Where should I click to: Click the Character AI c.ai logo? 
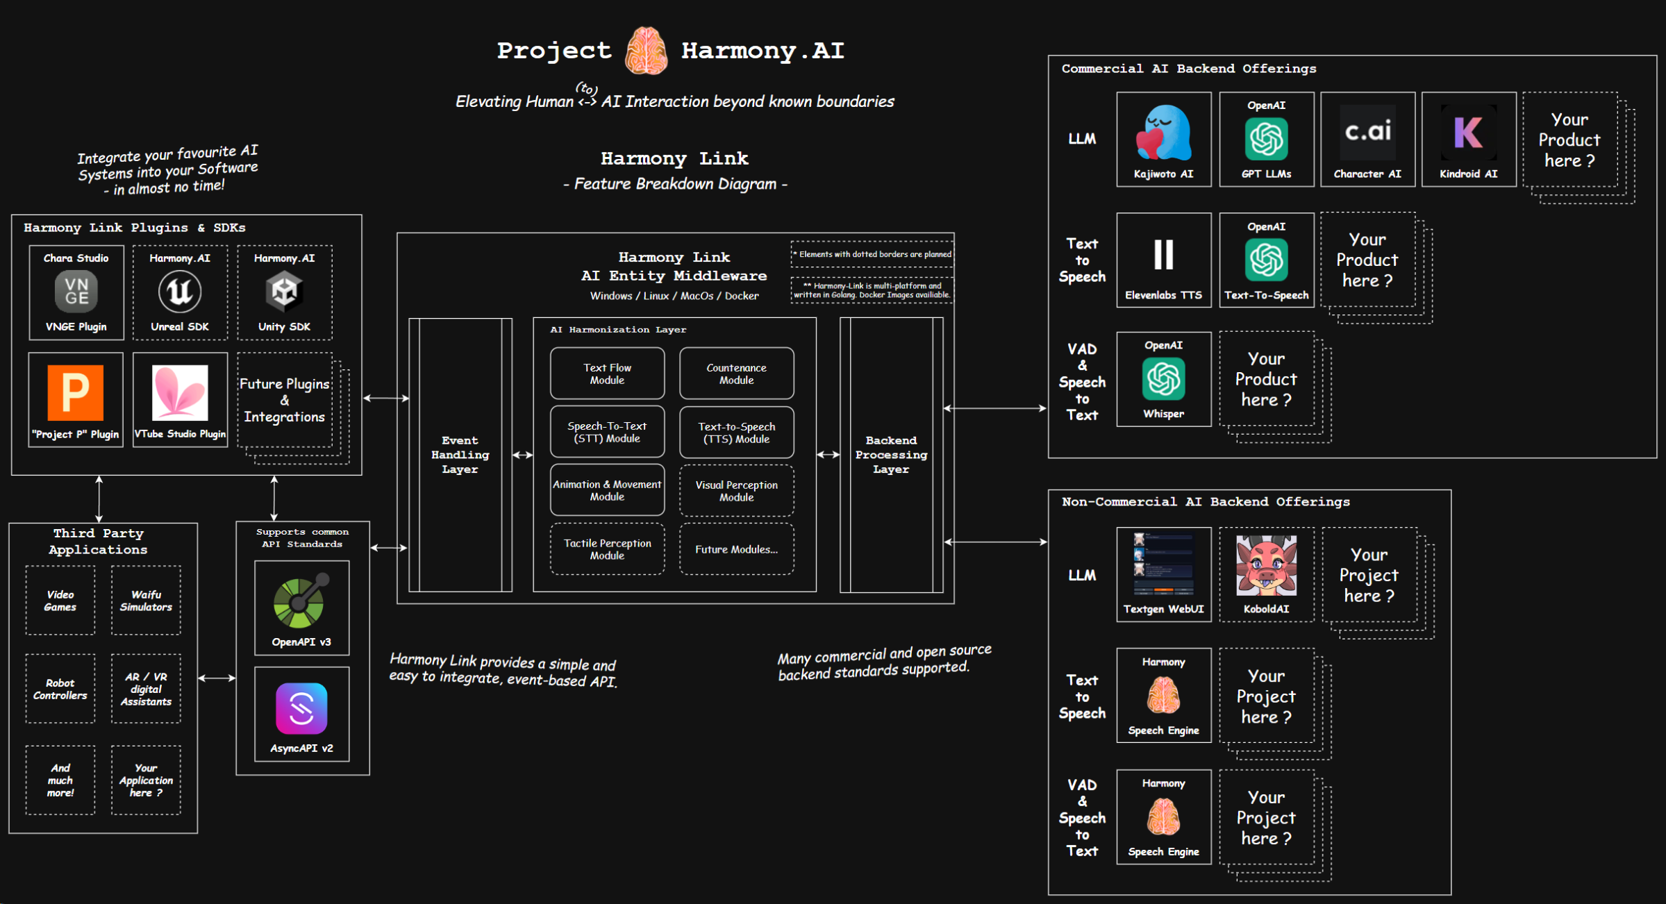[1367, 132]
